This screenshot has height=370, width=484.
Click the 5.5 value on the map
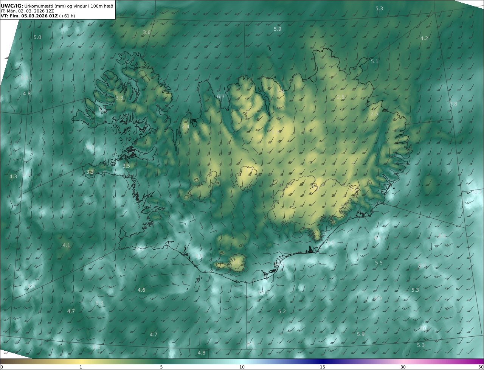click(379, 263)
